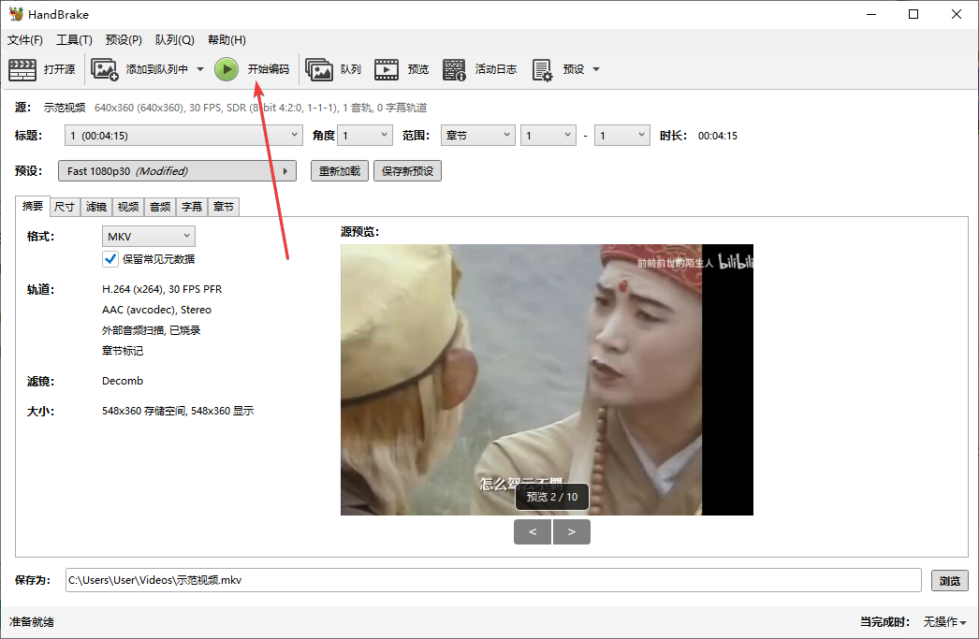Expand the Add to Queue dropdown arrow
This screenshot has width=979, height=639.
[200, 69]
